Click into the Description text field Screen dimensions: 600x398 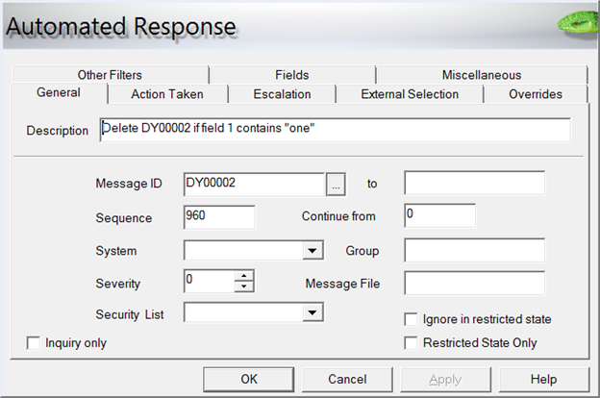point(335,130)
